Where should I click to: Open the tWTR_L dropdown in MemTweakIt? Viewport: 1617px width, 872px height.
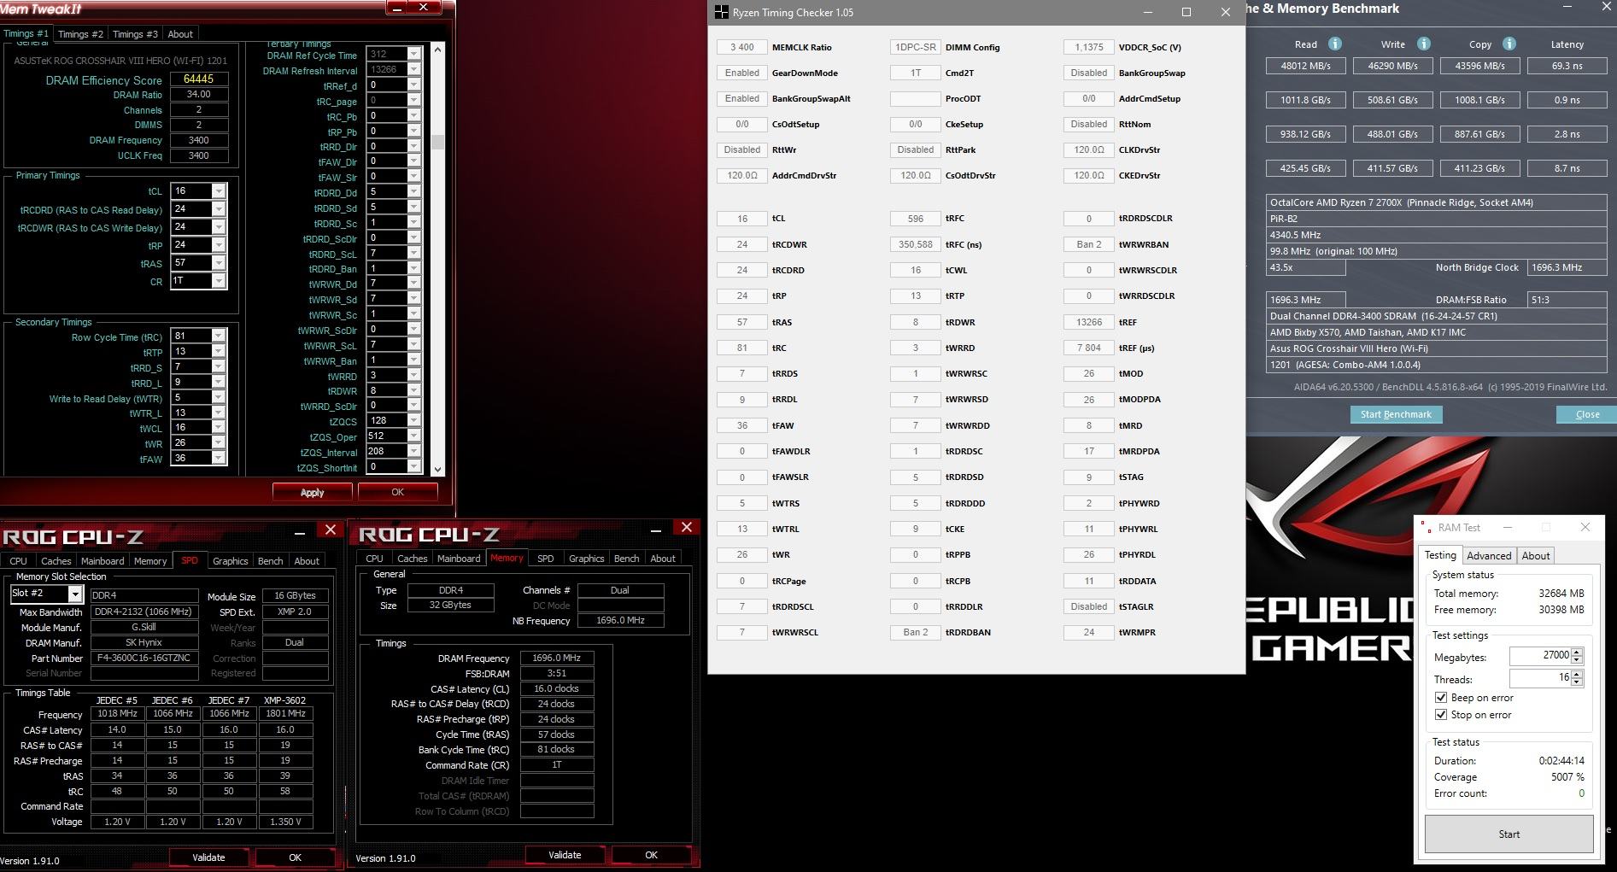click(219, 413)
